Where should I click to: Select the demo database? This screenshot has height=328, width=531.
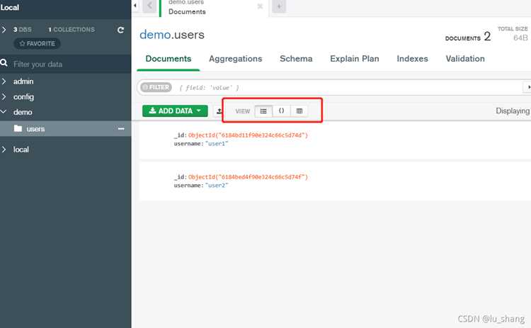point(23,112)
